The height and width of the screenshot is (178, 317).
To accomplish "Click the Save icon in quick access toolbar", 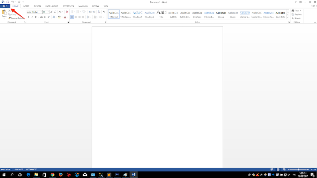I will coord(8,2).
